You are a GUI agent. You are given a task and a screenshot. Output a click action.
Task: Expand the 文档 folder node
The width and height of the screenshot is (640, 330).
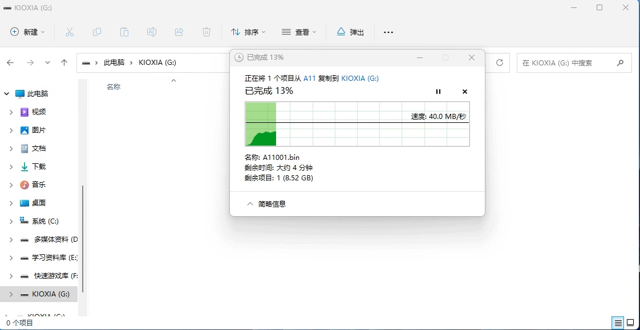point(11,148)
